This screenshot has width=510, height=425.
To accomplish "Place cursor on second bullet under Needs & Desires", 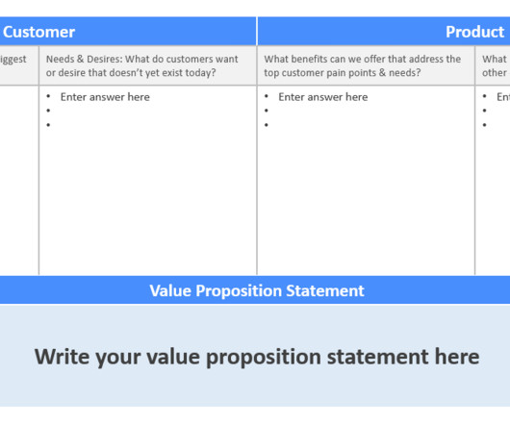I will (x=48, y=111).
